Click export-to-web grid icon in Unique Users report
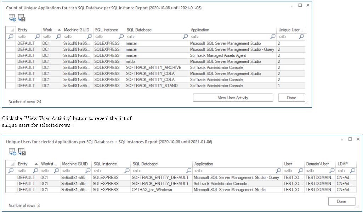This screenshot has height=213, width=363. (x=12, y=152)
